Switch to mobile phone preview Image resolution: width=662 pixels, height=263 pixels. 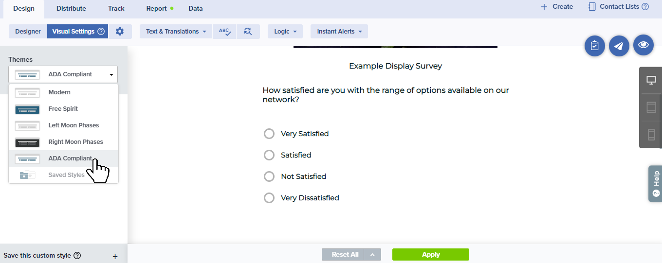pyautogui.click(x=651, y=134)
